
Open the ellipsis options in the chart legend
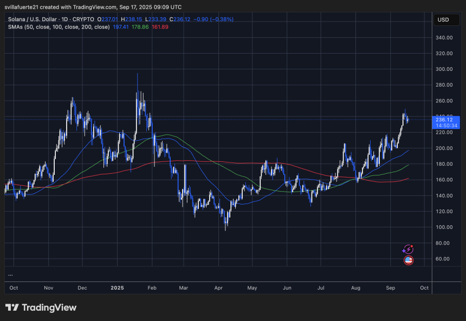[9, 276]
